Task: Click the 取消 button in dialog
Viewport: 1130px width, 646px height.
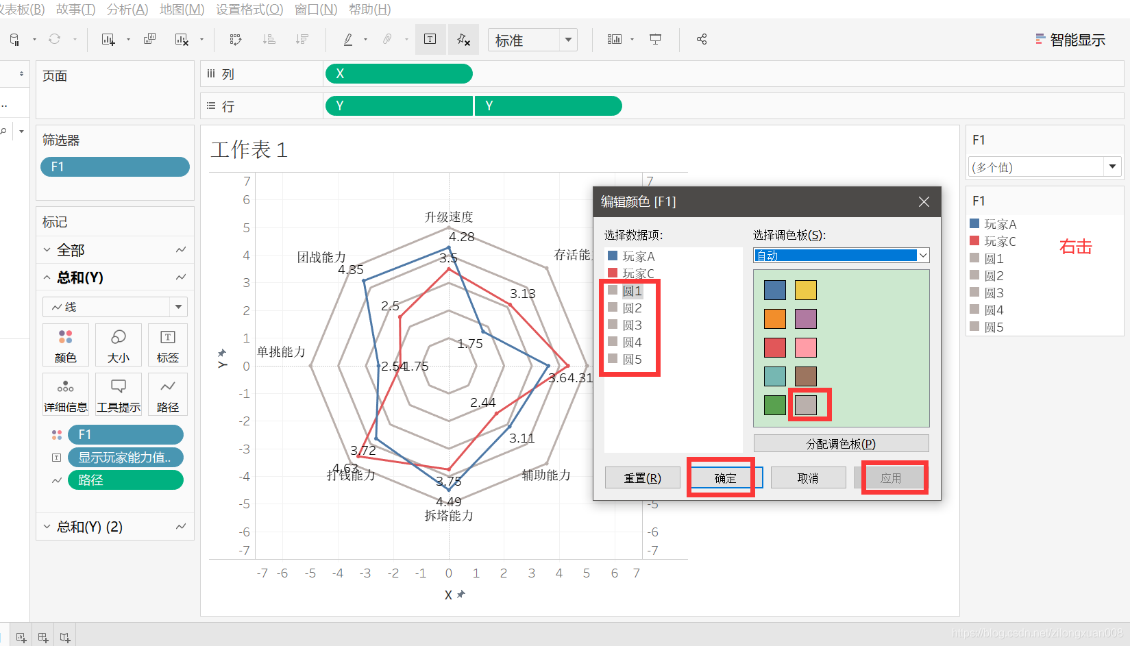Action: click(809, 477)
